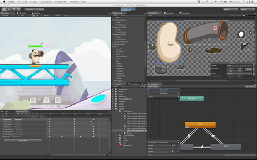Open the Sprite Pivot Center dropdown
This screenshot has width=257, height=160.
pos(240,74)
